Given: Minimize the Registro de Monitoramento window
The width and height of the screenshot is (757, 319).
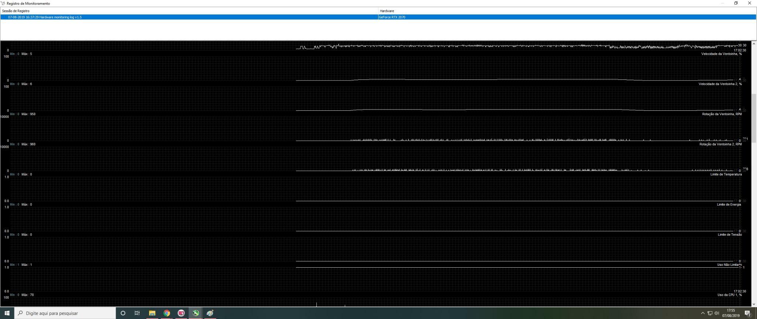Looking at the screenshot, I should click(723, 3).
